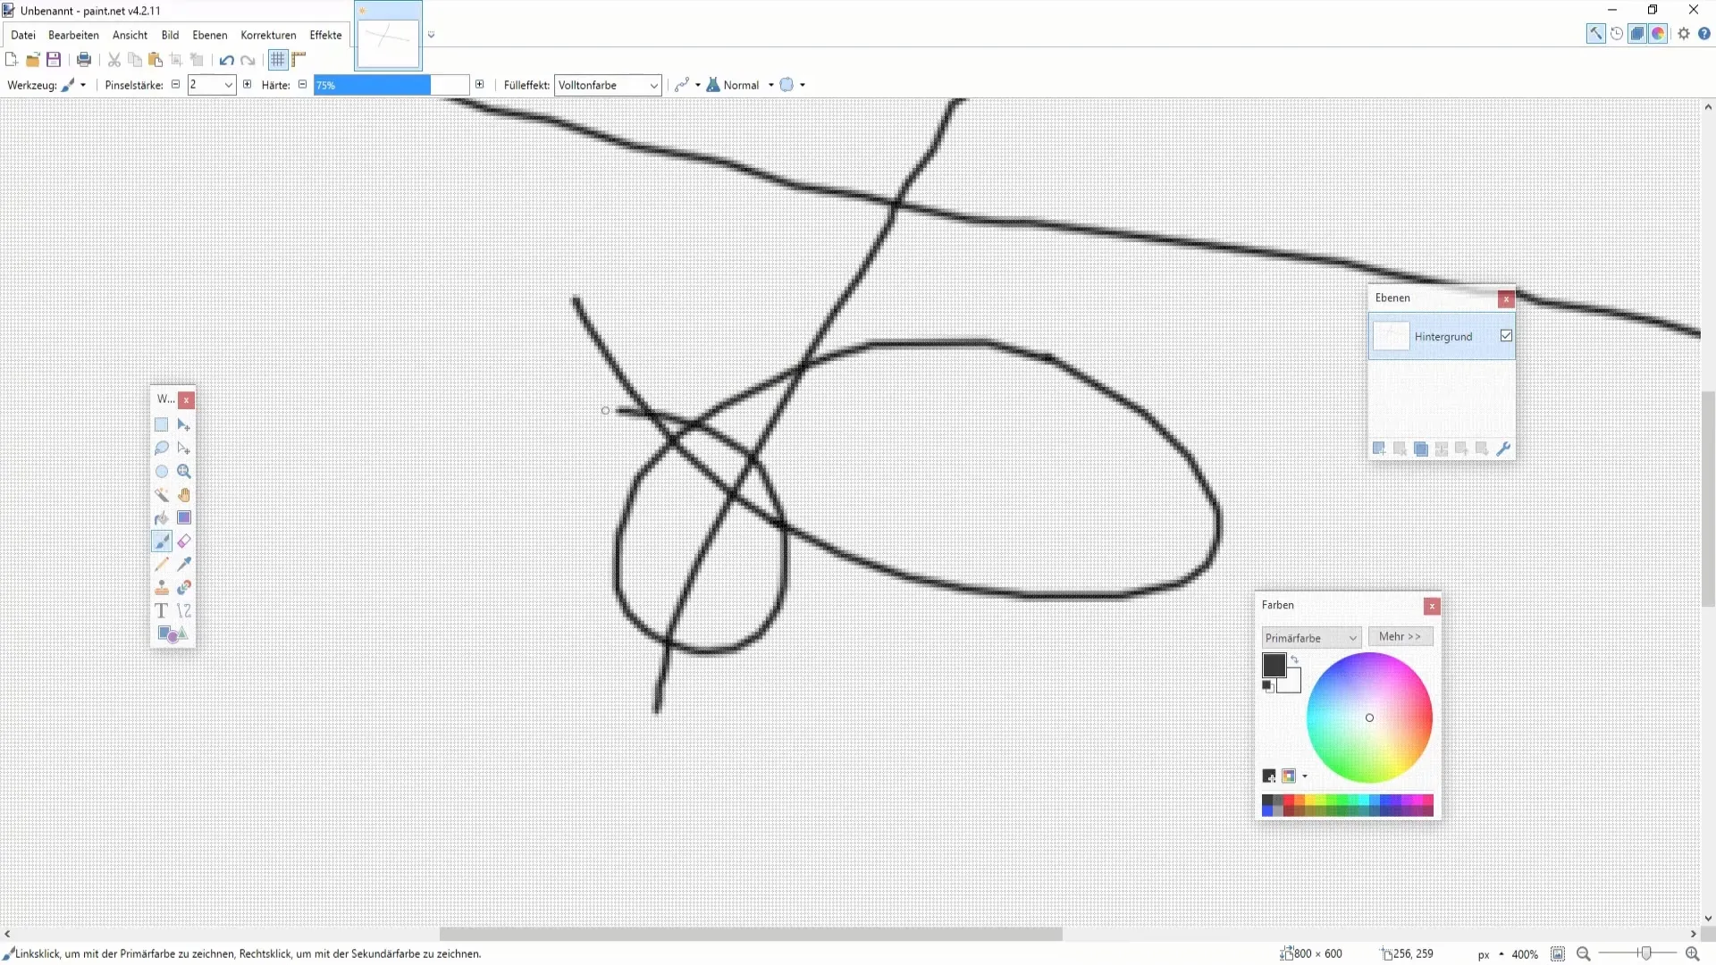This screenshot has width=1716, height=965.
Task: Select the Brush tool in toolbar
Action: [x=163, y=541]
